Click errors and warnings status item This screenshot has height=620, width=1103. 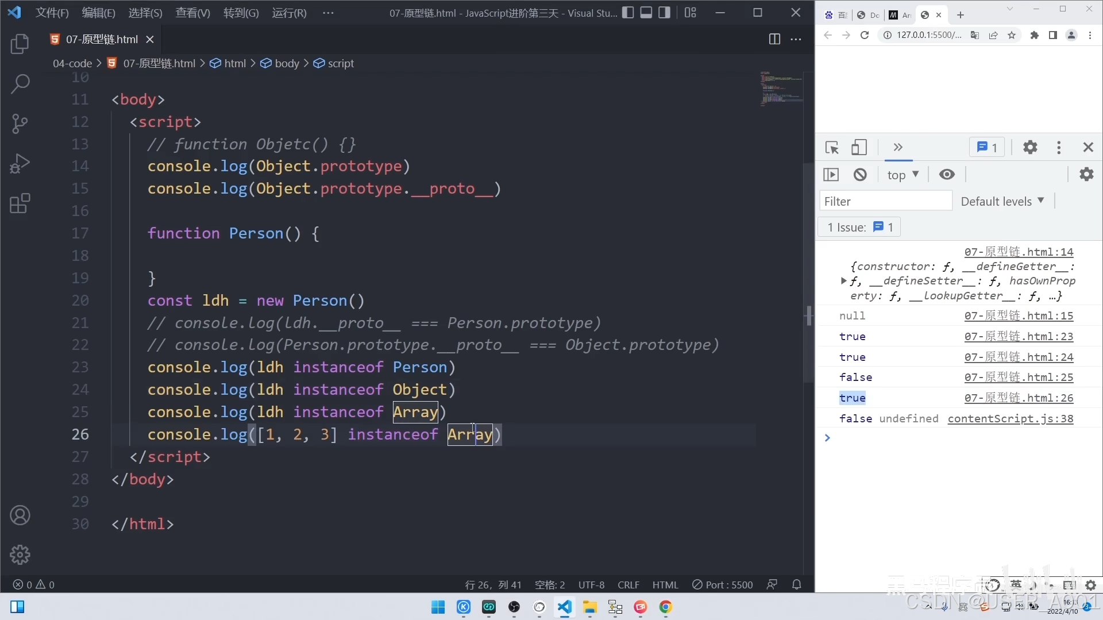point(33,584)
